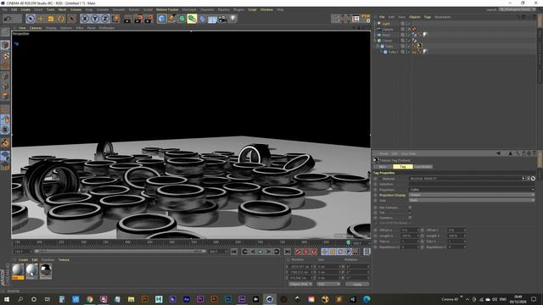Image resolution: width=543 pixels, height=305 pixels.
Task: Collapse the Tube object hierarchy
Action: coord(378,46)
